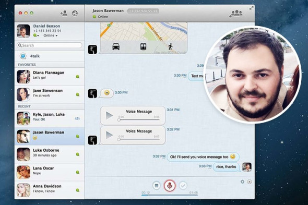The image size is (308, 205).
Task: Open the Online status dropdown
Action: point(51,35)
